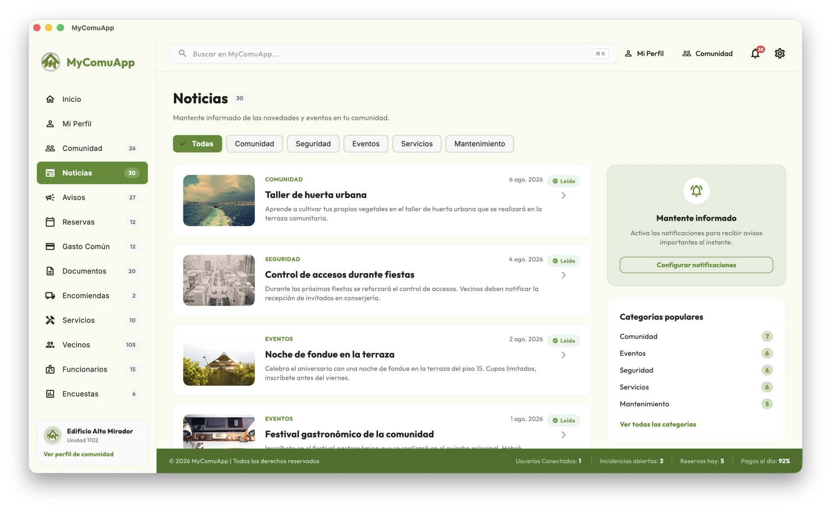
Task: Click the Pagos al día: 92% status
Action: pos(765,461)
